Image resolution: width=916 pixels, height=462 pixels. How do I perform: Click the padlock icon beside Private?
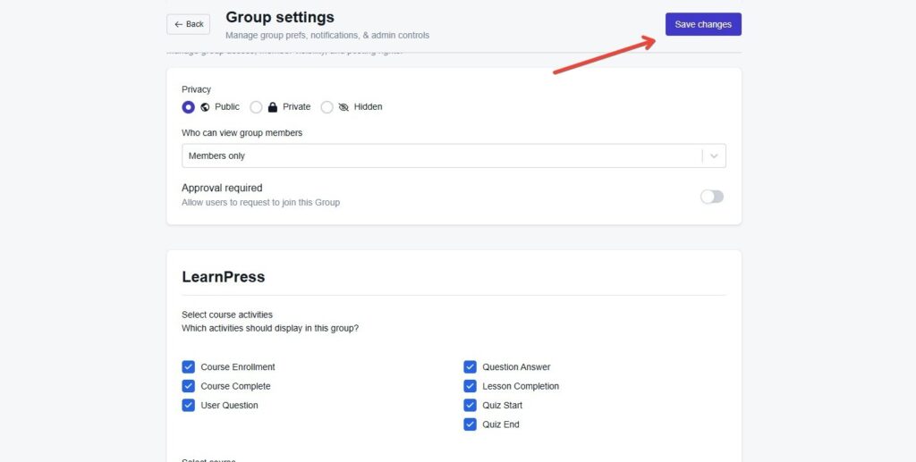pos(273,107)
